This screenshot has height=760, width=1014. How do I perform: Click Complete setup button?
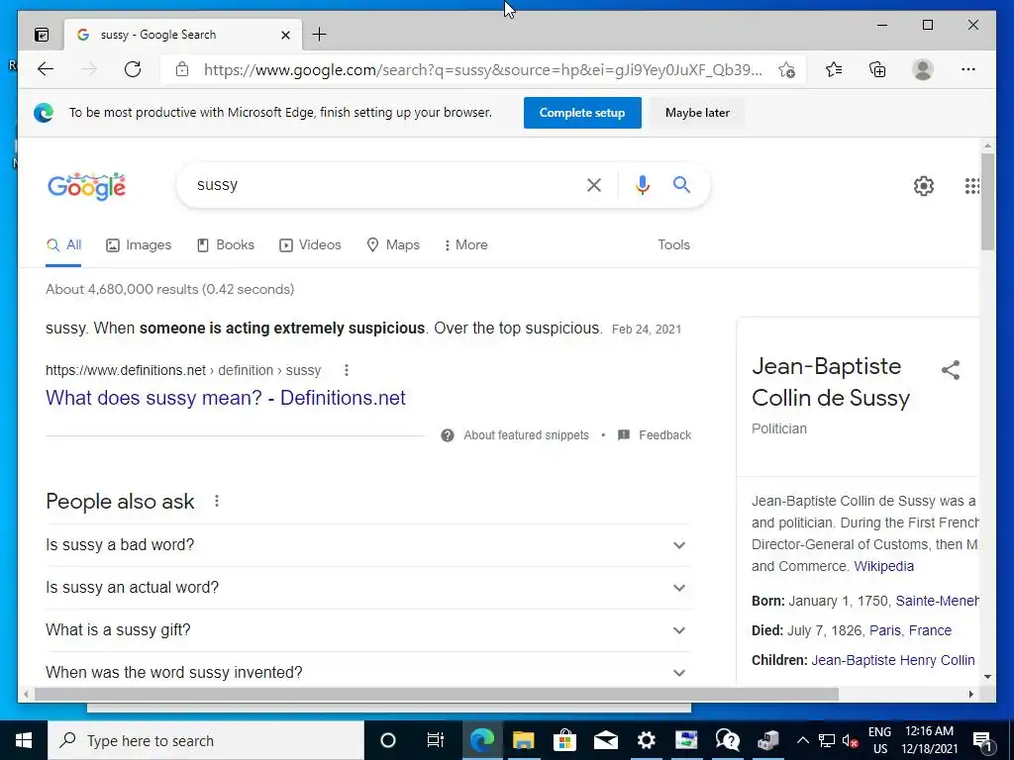tap(582, 113)
